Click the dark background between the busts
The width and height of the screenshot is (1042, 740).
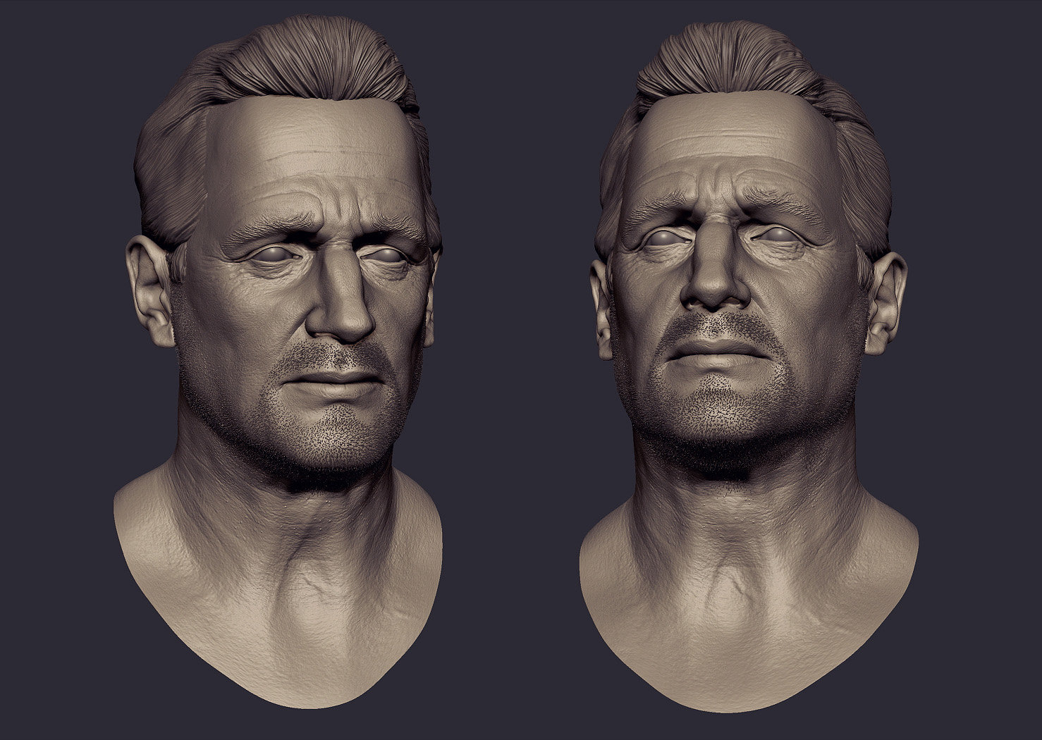pyautogui.click(x=511, y=352)
